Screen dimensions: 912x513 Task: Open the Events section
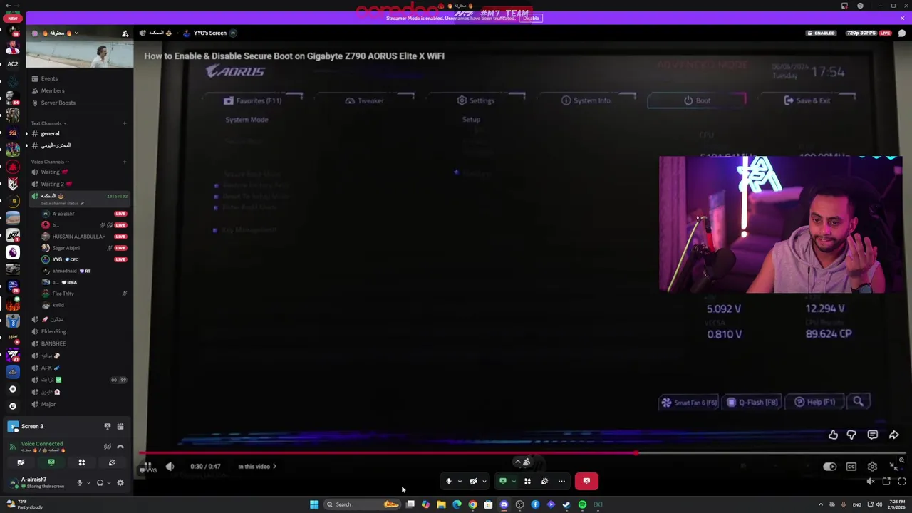(x=48, y=78)
